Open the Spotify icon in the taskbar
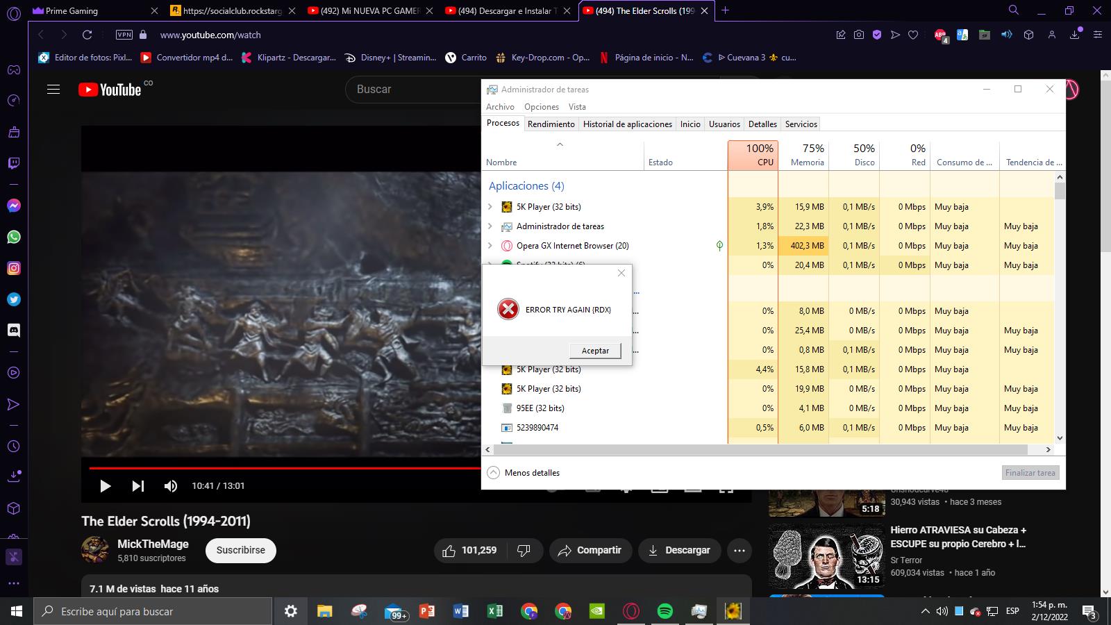 665,611
